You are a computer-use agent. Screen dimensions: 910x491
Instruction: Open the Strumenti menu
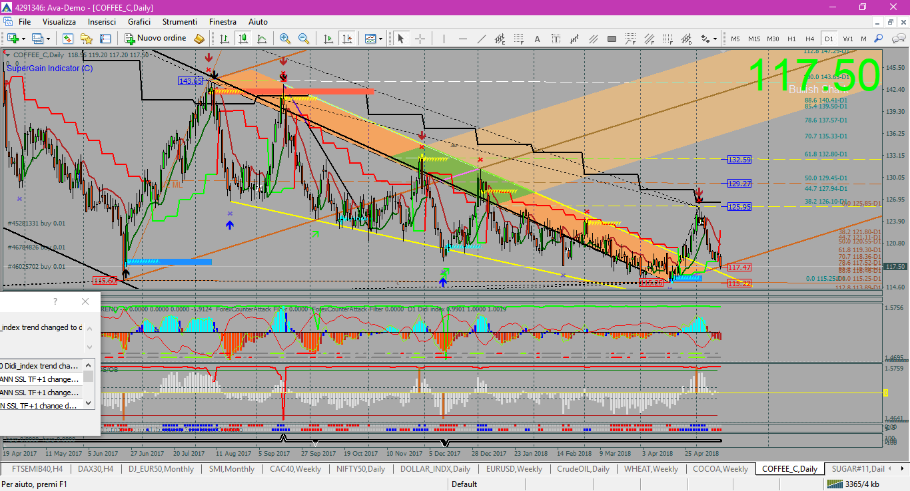180,22
